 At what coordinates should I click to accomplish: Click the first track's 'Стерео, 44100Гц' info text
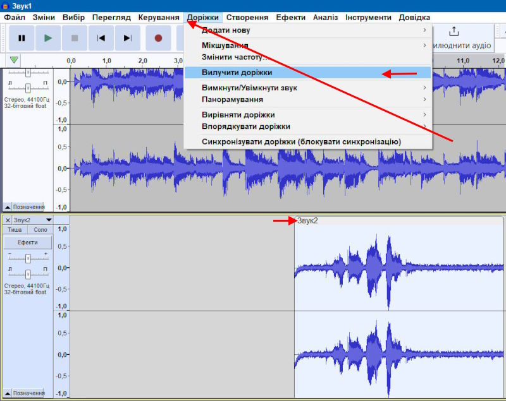(x=27, y=100)
